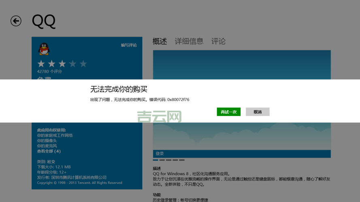Click the Copyright 1998 - 2013 Tencent text
The image size is (360, 202).
coord(79,183)
